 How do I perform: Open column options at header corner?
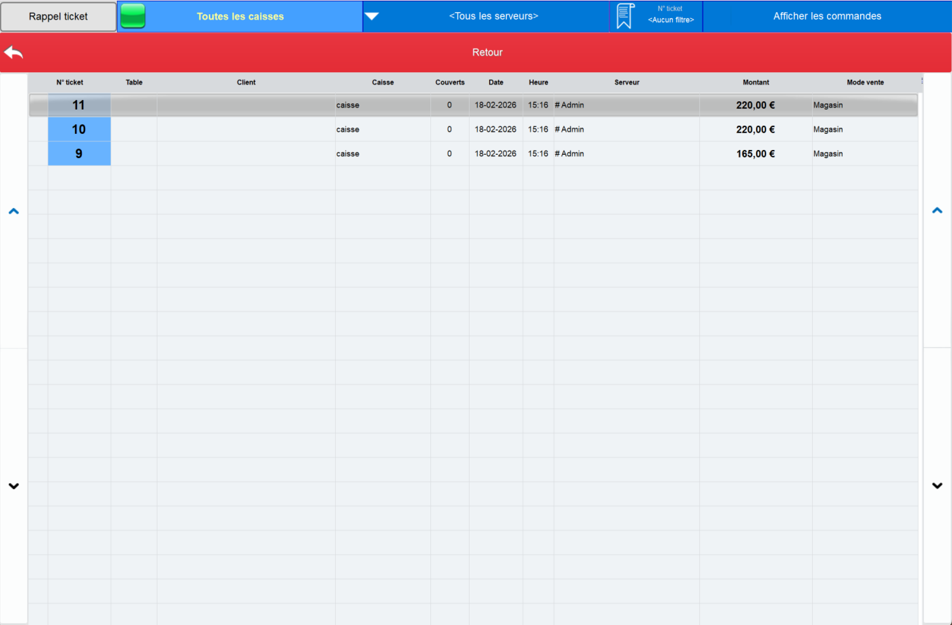click(x=922, y=81)
